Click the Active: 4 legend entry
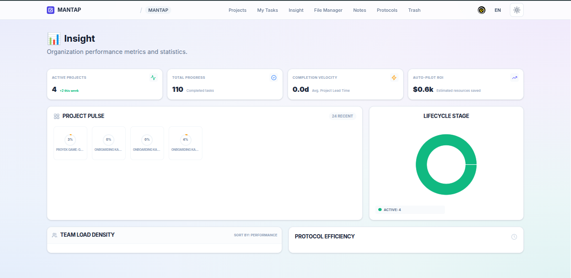 point(410,210)
